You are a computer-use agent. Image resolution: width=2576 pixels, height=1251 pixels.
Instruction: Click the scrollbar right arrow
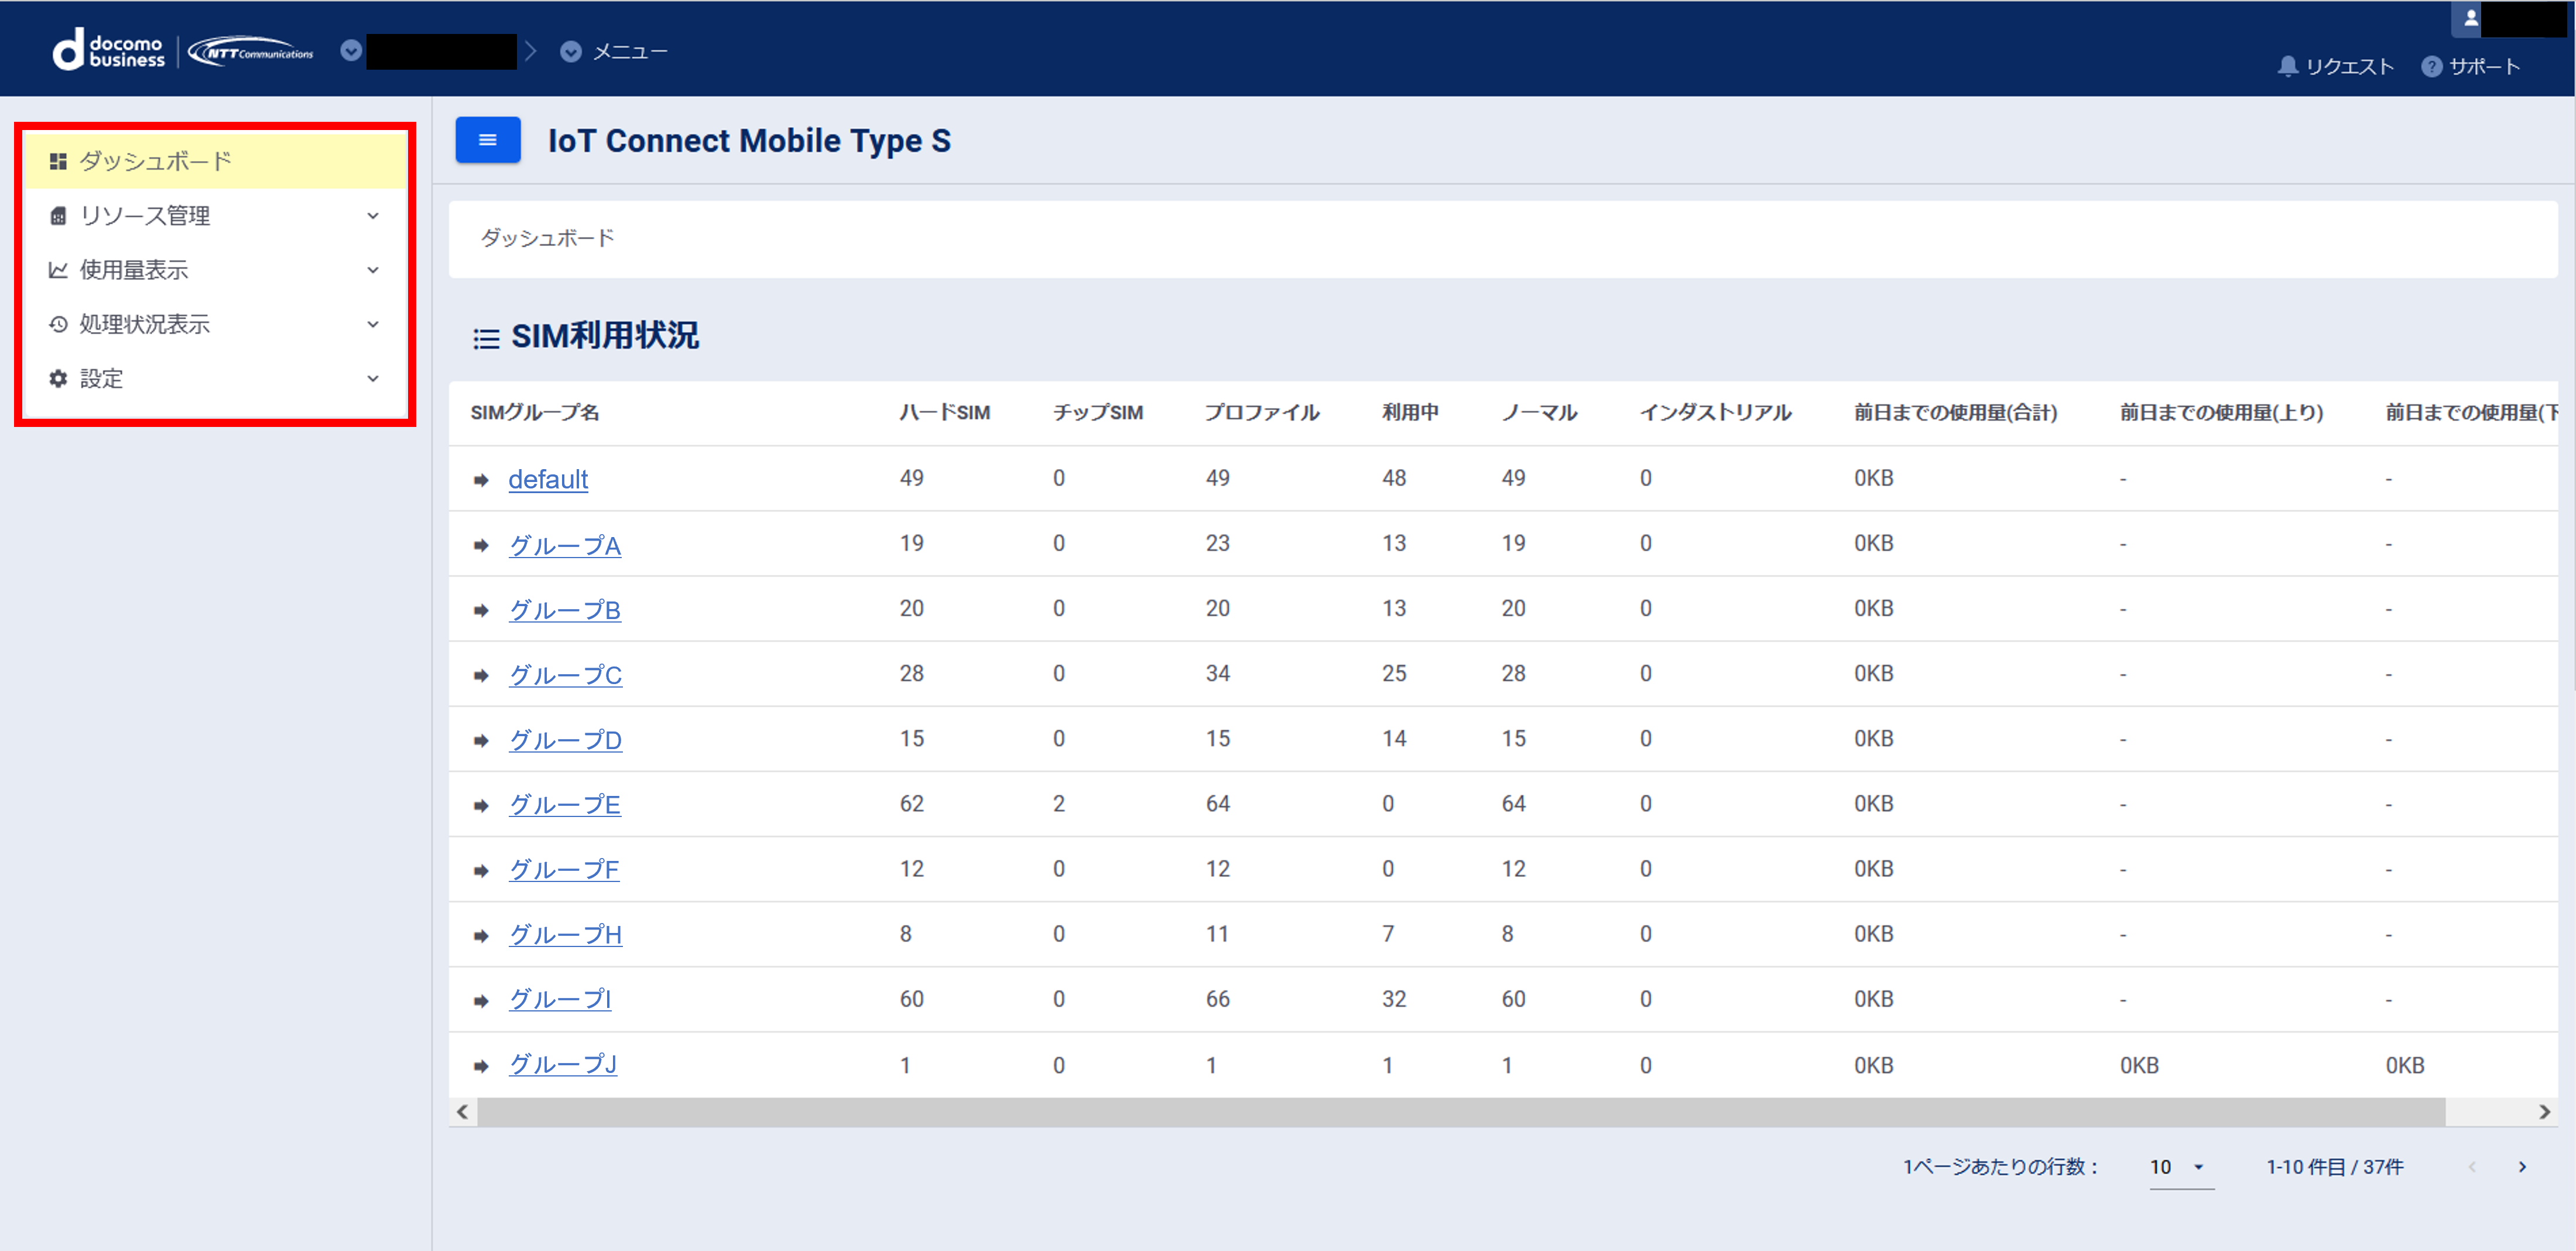click(2544, 1112)
